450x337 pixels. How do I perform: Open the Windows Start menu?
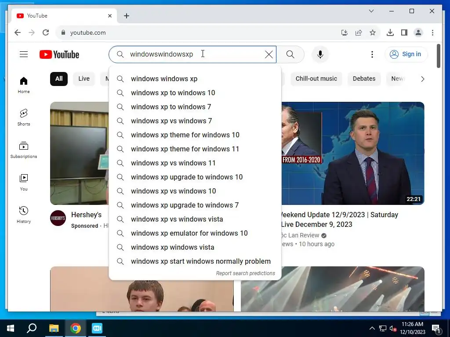(x=11, y=328)
